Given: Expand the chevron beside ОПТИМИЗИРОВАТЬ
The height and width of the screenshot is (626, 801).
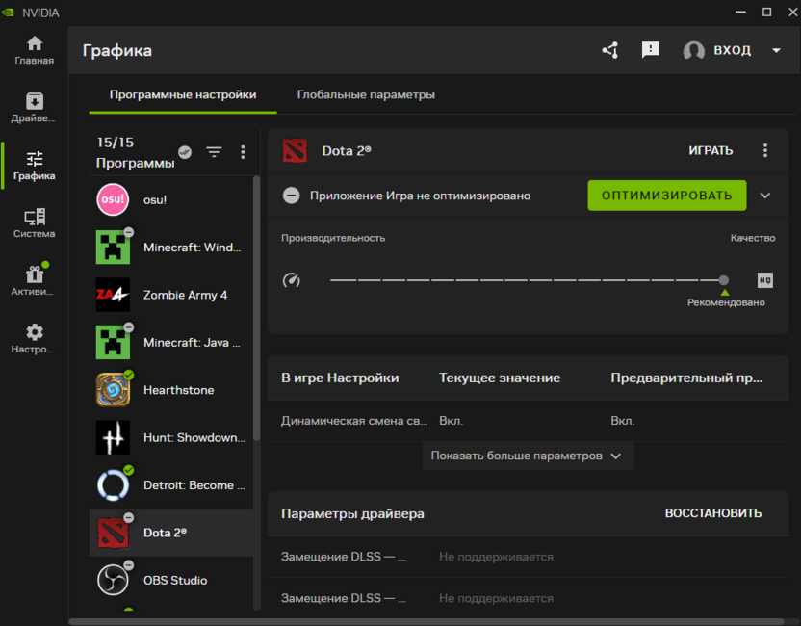Looking at the screenshot, I should (x=764, y=196).
